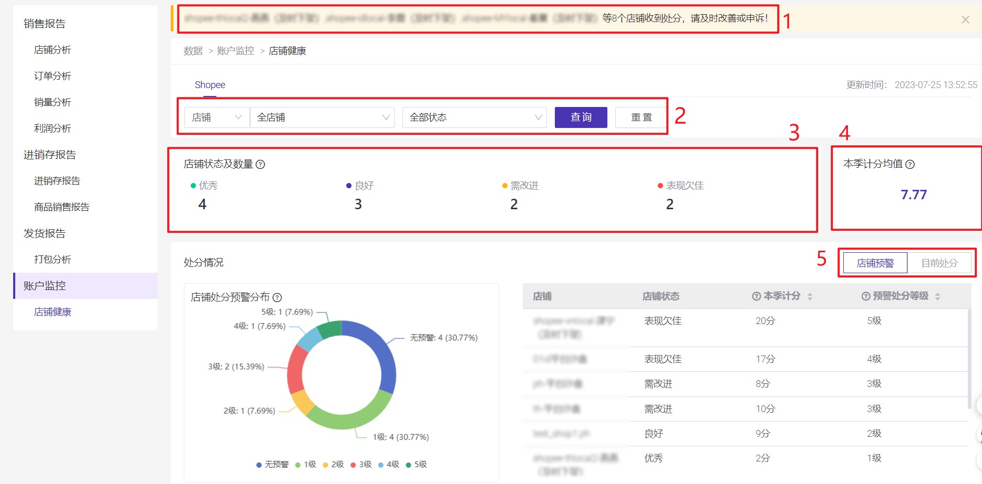Open 订单分析 in the sidebar
This screenshot has width=982, height=484.
click(x=53, y=76)
